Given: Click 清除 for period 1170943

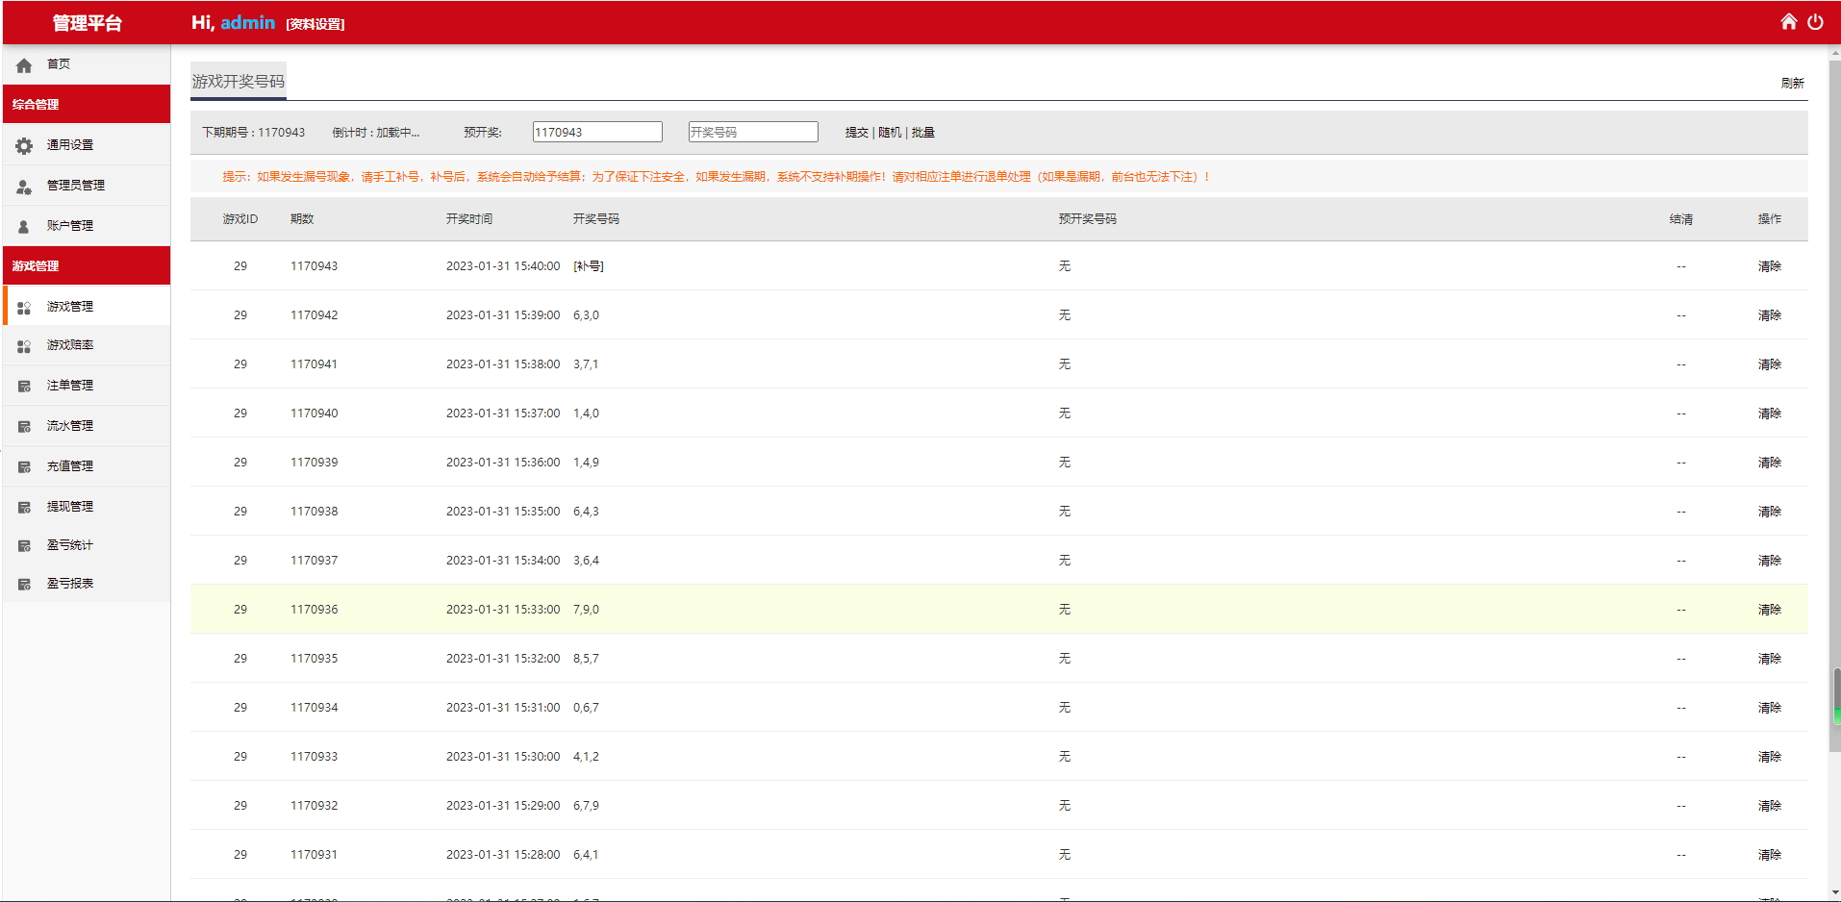Looking at the screenshot, I should [1770, 266].
